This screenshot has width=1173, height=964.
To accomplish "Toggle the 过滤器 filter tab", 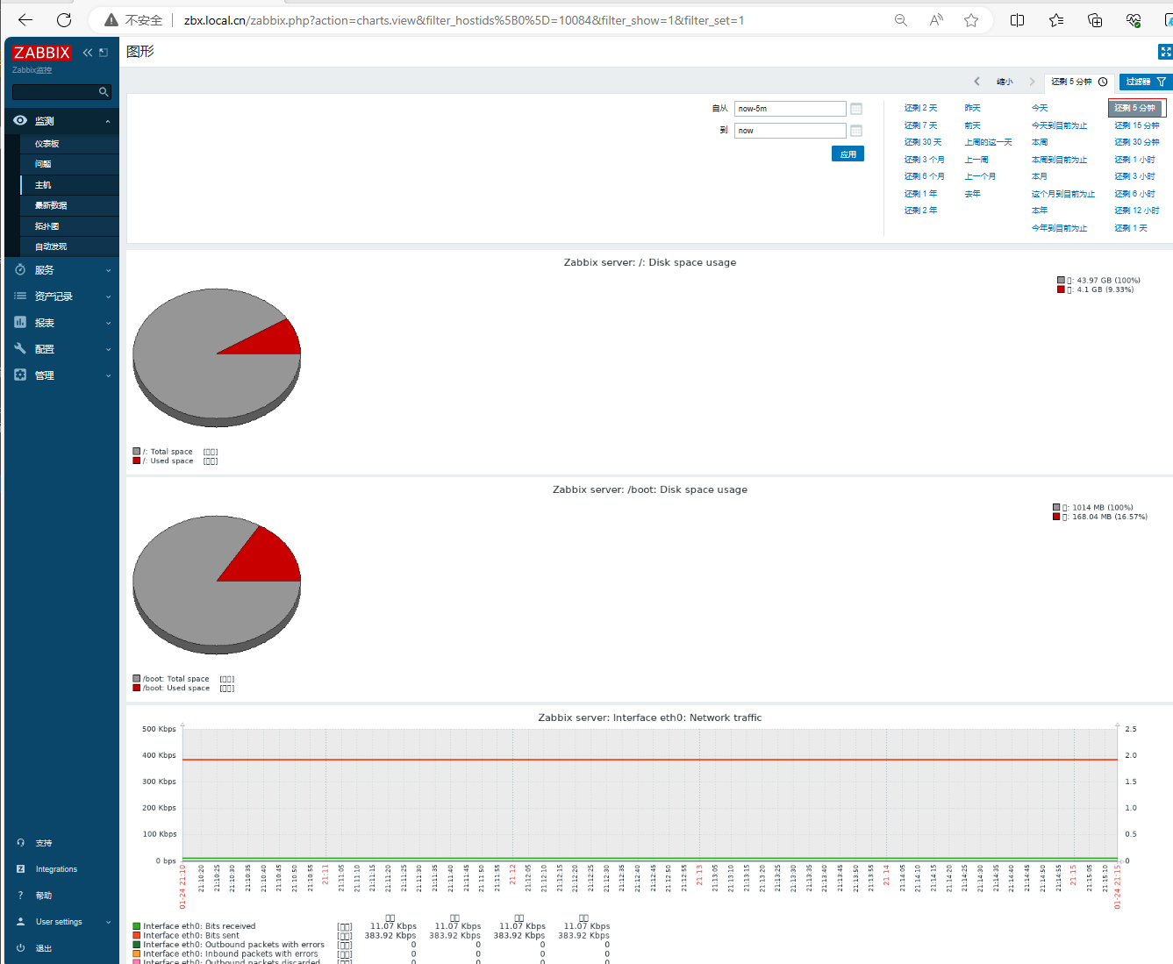I will pyautogui.click(x=1145, y=82).
